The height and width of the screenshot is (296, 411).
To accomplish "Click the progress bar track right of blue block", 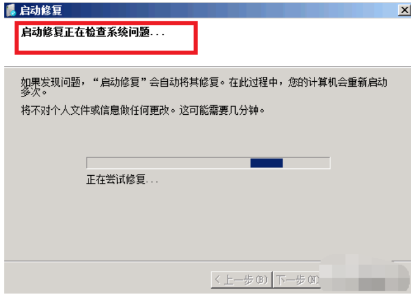I will [x=306, y=163].
